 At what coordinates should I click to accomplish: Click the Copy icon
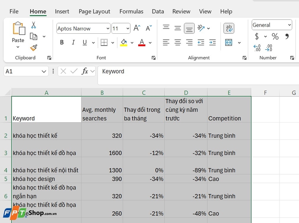tap(34, 36)
